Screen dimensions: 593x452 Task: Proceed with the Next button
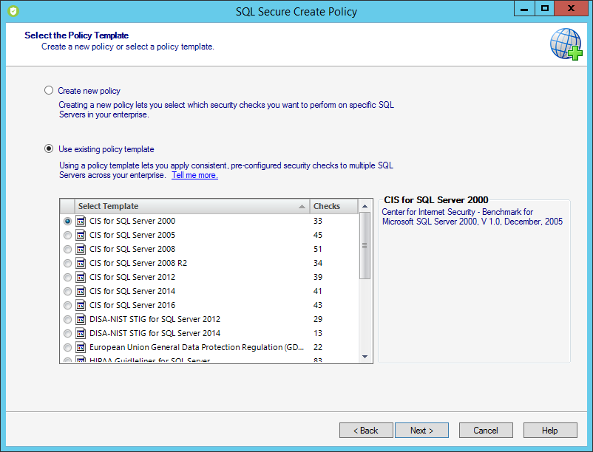(x=421, y=431)
